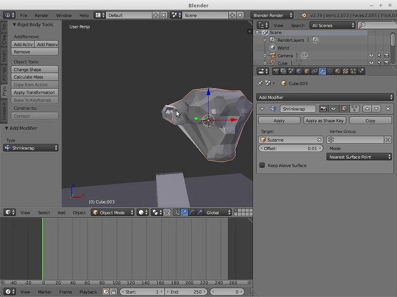This screenshot has width=397, height=297.
Task: Open the Material properties sphere tab
Action: [337, 71]
